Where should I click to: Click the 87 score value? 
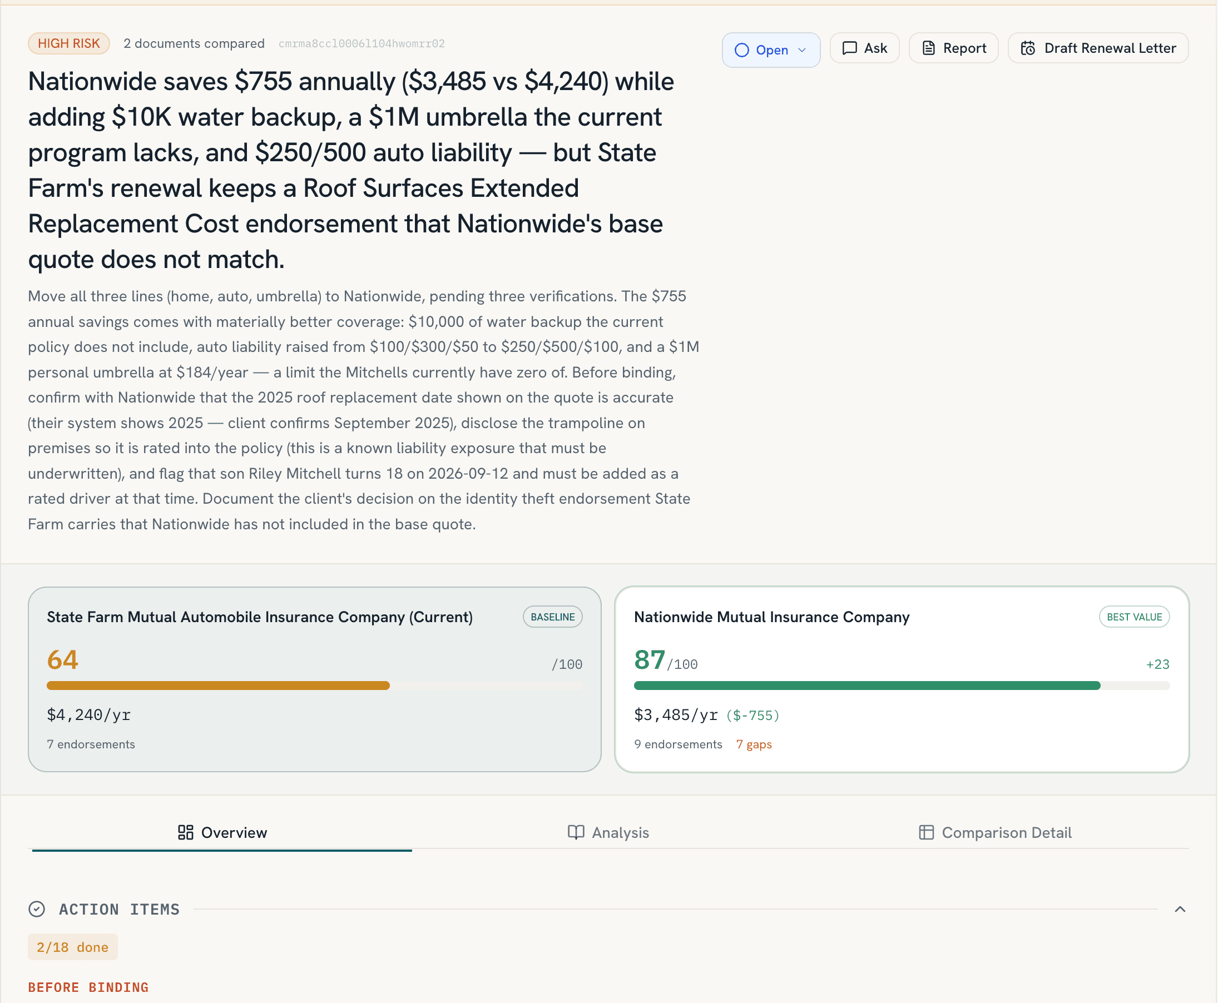[650, 660]
